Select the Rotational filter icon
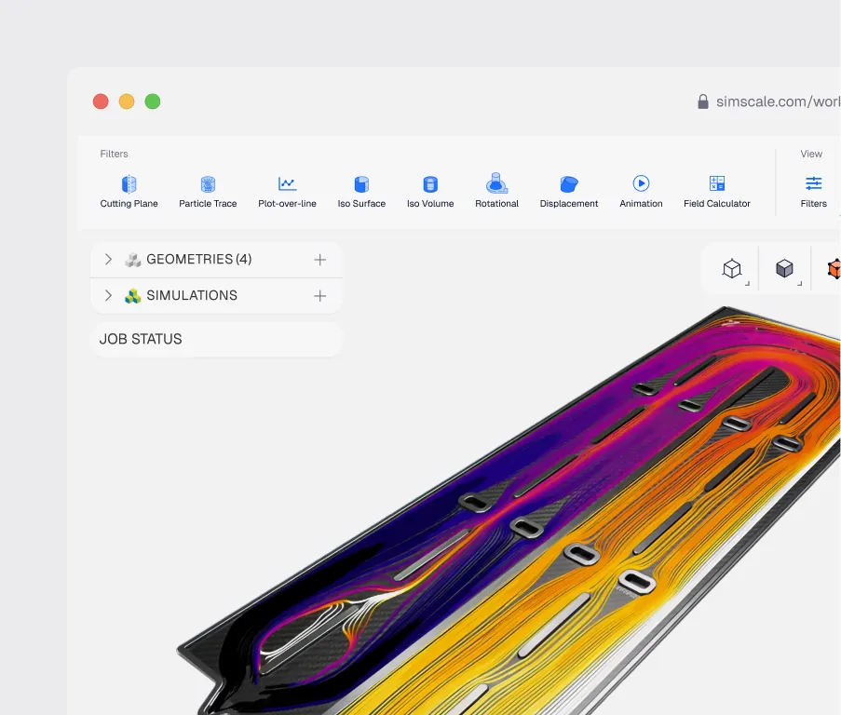 click(496, 183)
